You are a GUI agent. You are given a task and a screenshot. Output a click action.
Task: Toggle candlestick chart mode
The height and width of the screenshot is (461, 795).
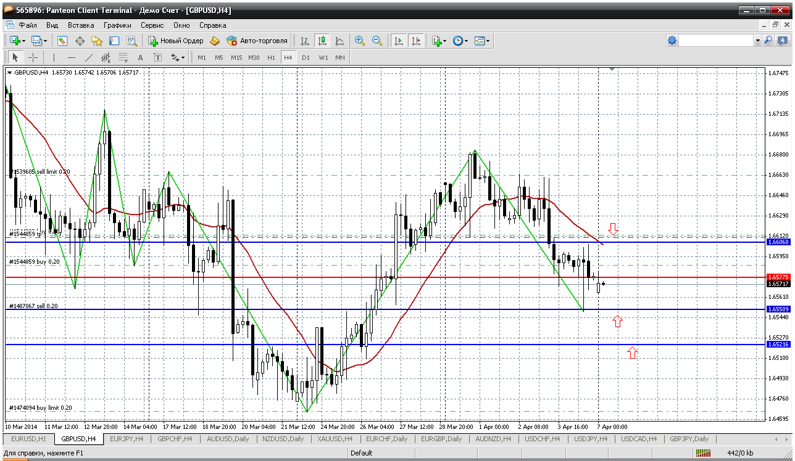click(322, 41)
